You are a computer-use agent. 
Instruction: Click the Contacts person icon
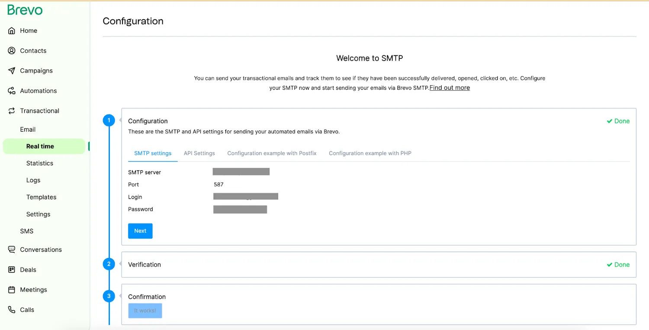tap(12, 51)
